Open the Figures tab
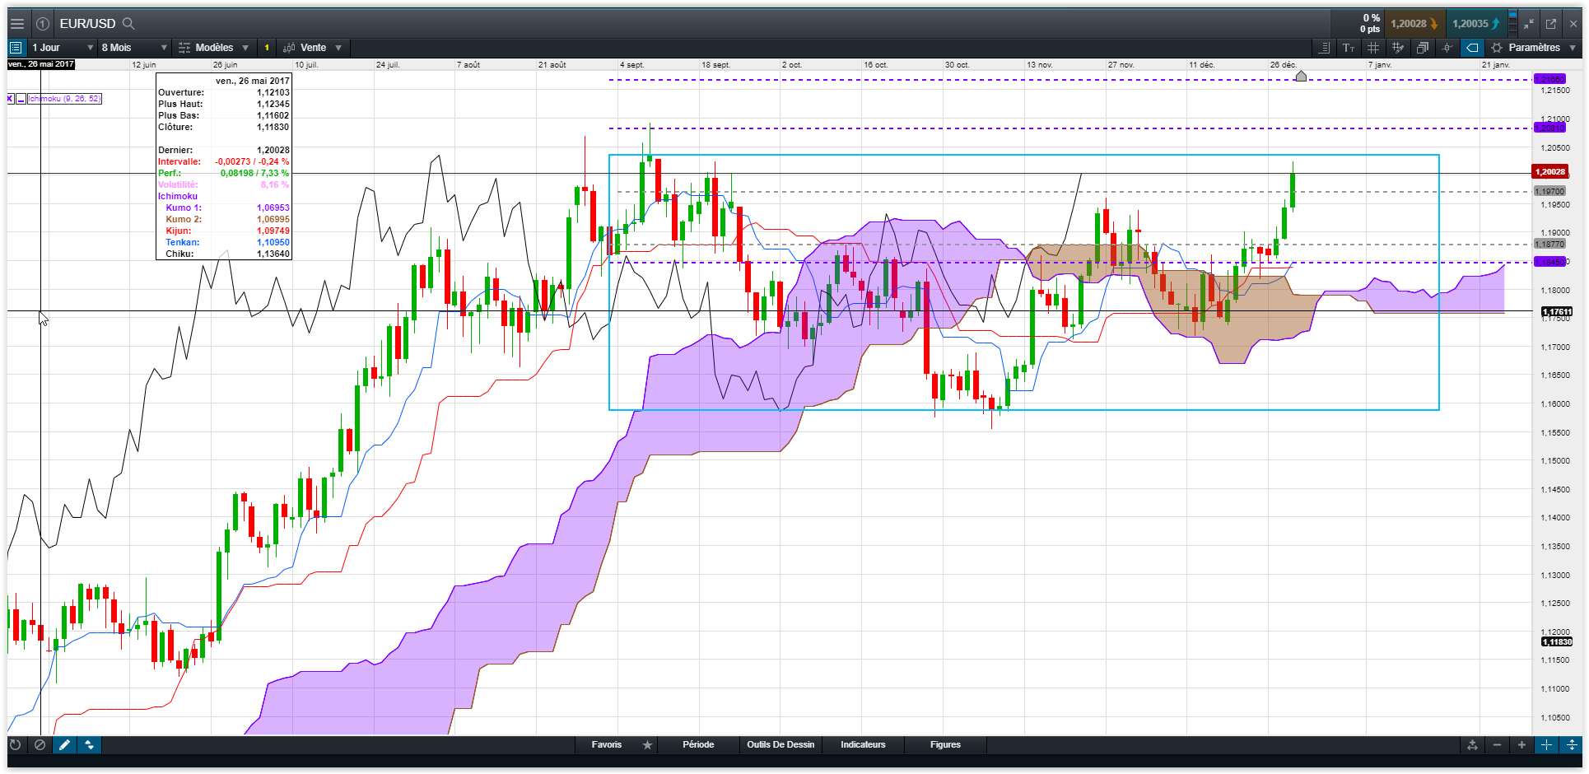Viewport: 1589px width, 774px height. point(945,745)
